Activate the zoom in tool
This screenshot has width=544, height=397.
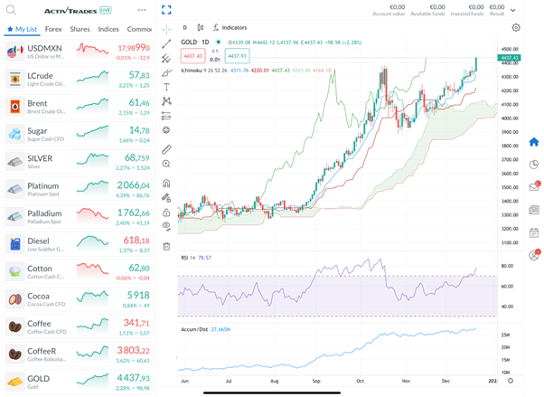click(167, 164)
